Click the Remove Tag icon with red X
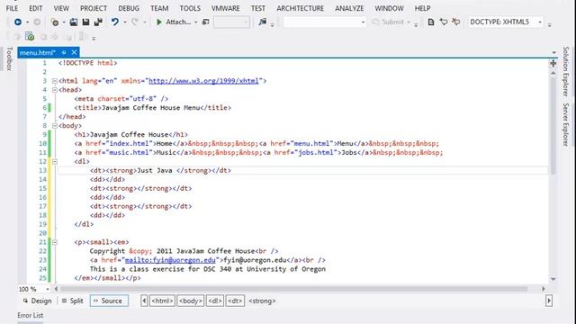This screenshot has width=576, height=324. (456, 22)
